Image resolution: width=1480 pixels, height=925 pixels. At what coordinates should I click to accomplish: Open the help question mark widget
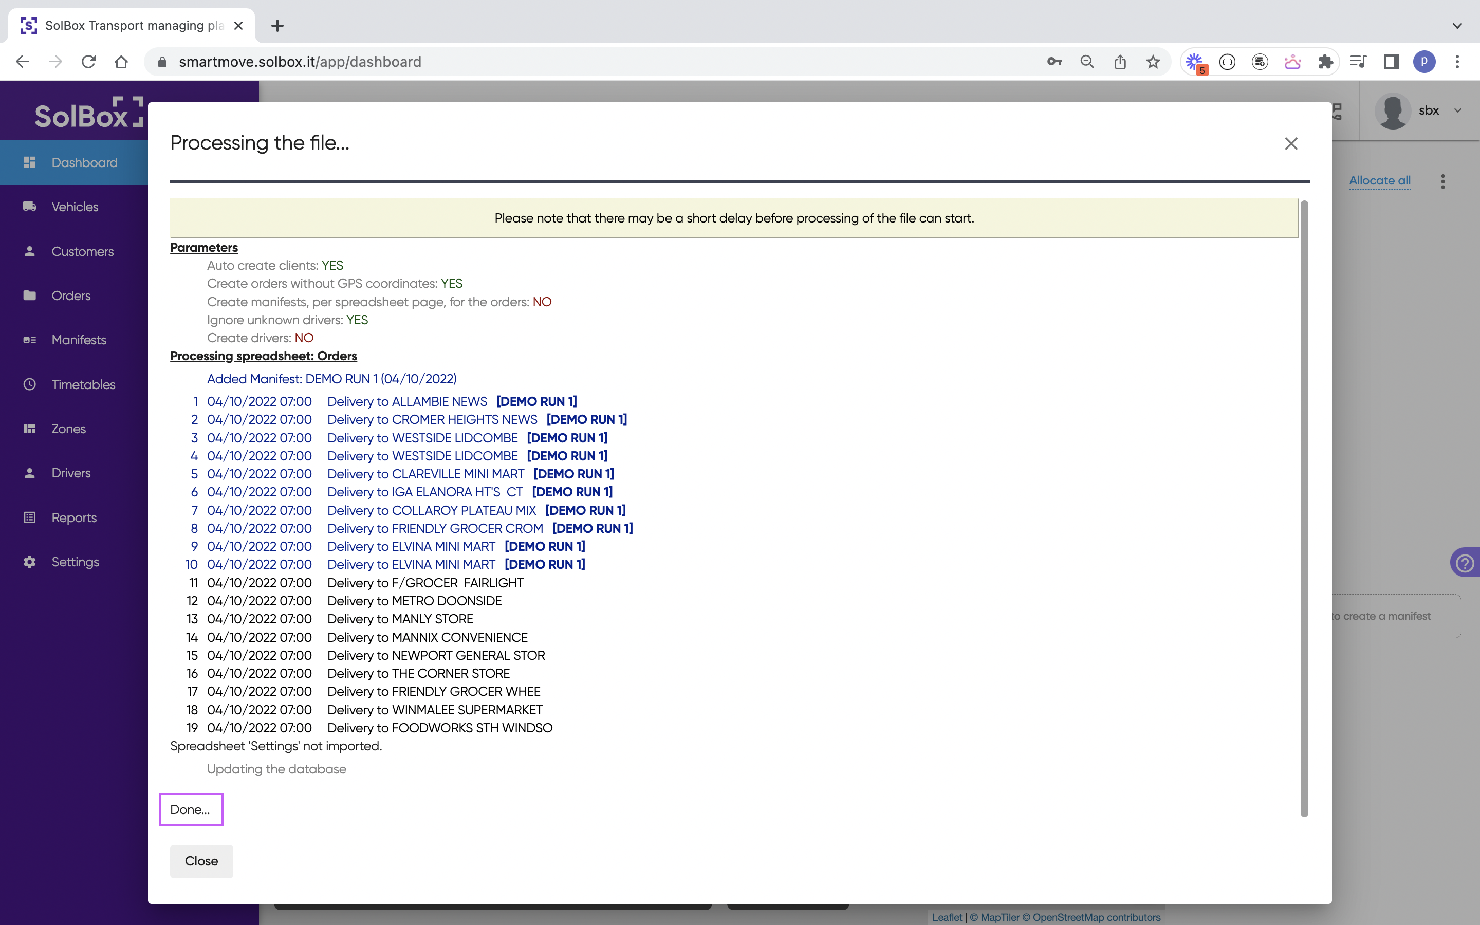1465,562
